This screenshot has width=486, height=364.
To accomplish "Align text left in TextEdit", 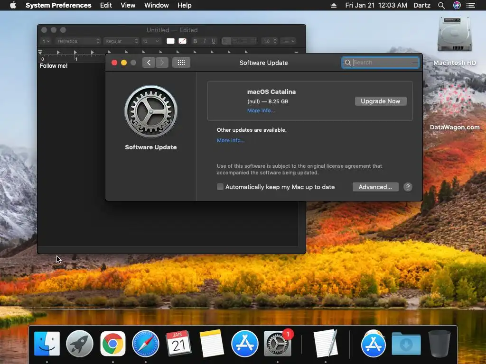I will pyautogui.click(x=226, y=41).
